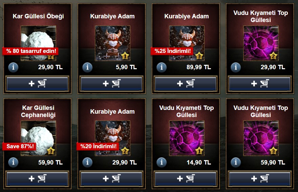Open info for 5,90 TL Kurabiye Adam
Image resolution: width=298 pixels, height=192 pixels.
(87, 67)
